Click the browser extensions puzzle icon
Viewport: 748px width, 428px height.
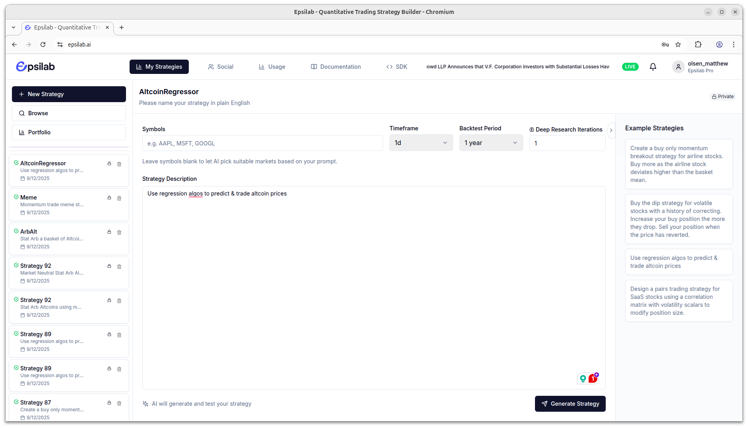pyautogui.click(x=698, y=45)
